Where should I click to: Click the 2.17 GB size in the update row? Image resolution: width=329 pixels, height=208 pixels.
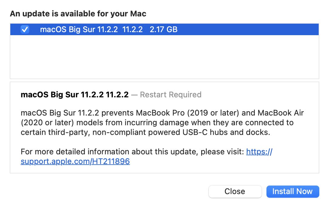pos(164,29)
